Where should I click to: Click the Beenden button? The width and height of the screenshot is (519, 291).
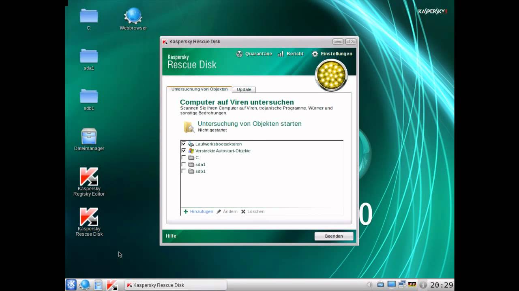pos(334,236)
